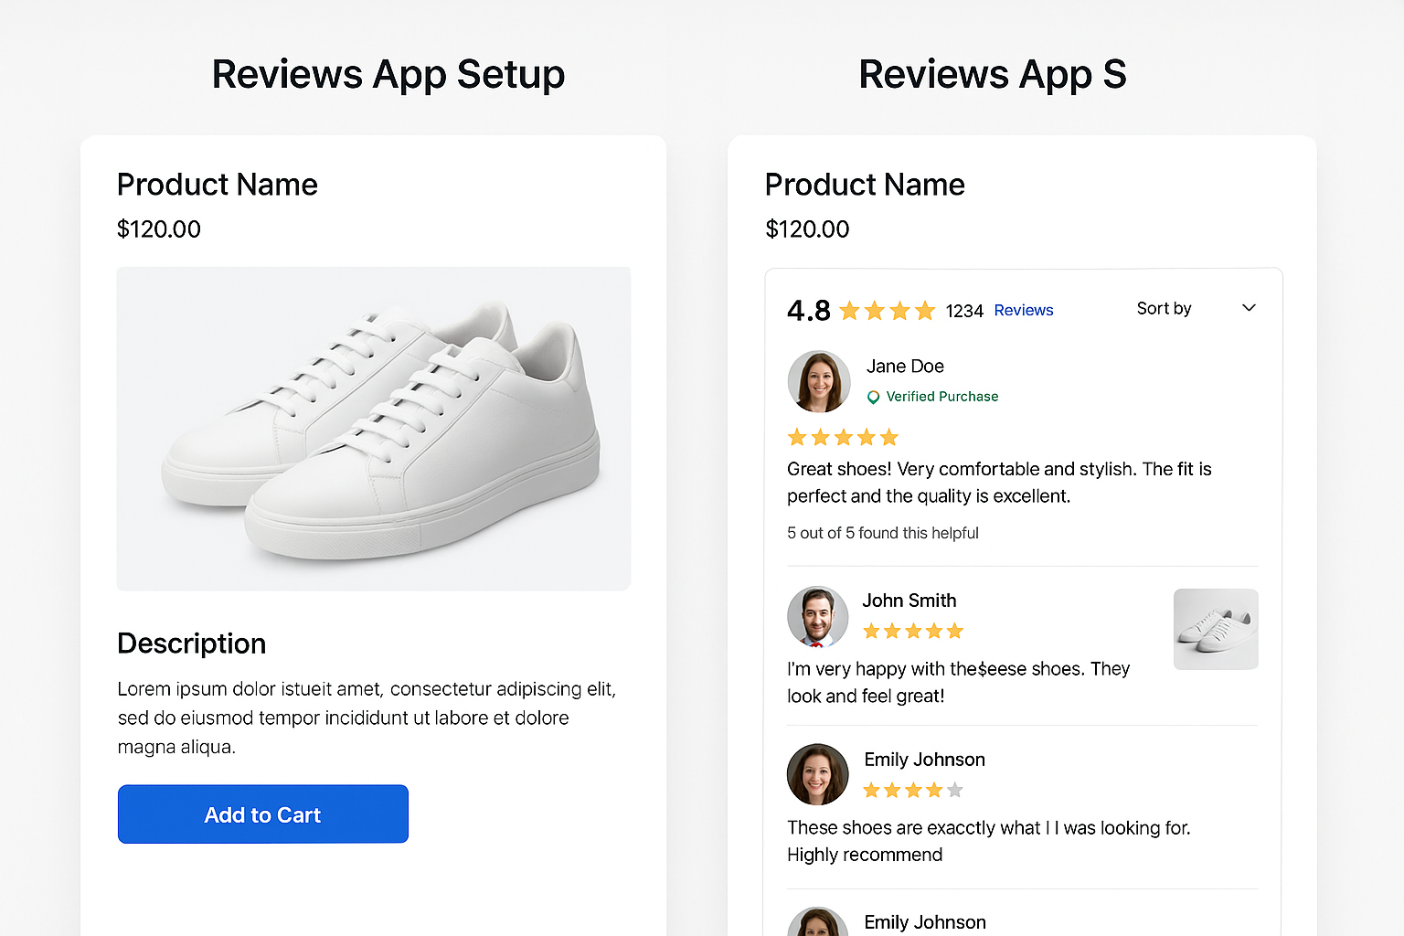The height and width of the screenshot is (936, 1404).
Task: Collapse the reviews sorting menu
Action: (x=1249, y=308)
